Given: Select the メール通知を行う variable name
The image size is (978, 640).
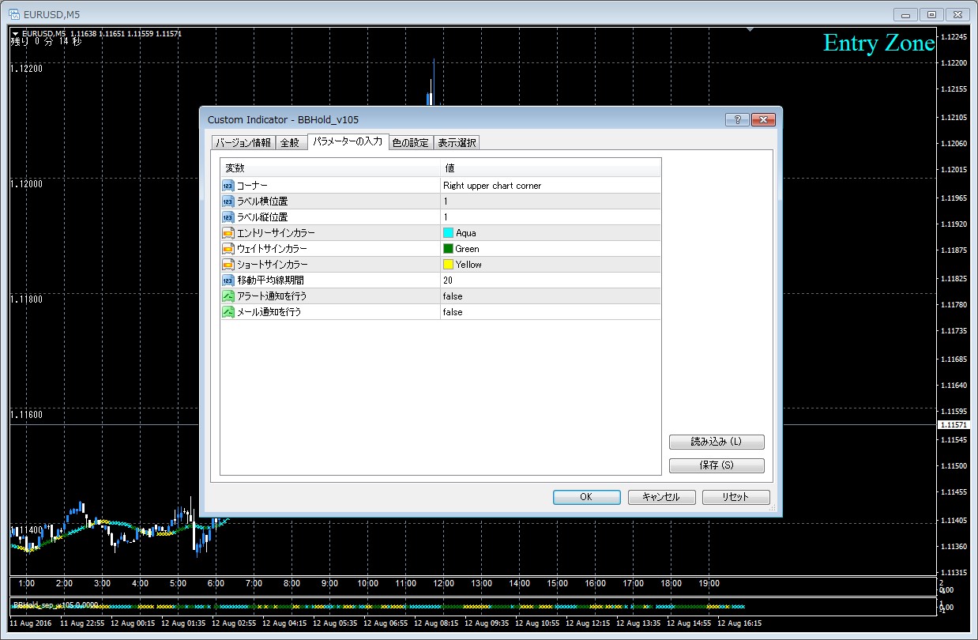Looking at the screenshot, I should 269,312.
